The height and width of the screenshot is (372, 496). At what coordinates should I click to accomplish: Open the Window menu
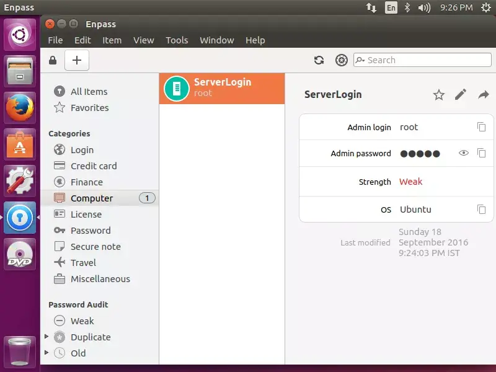pyautogui.click(x=216, y=40)
